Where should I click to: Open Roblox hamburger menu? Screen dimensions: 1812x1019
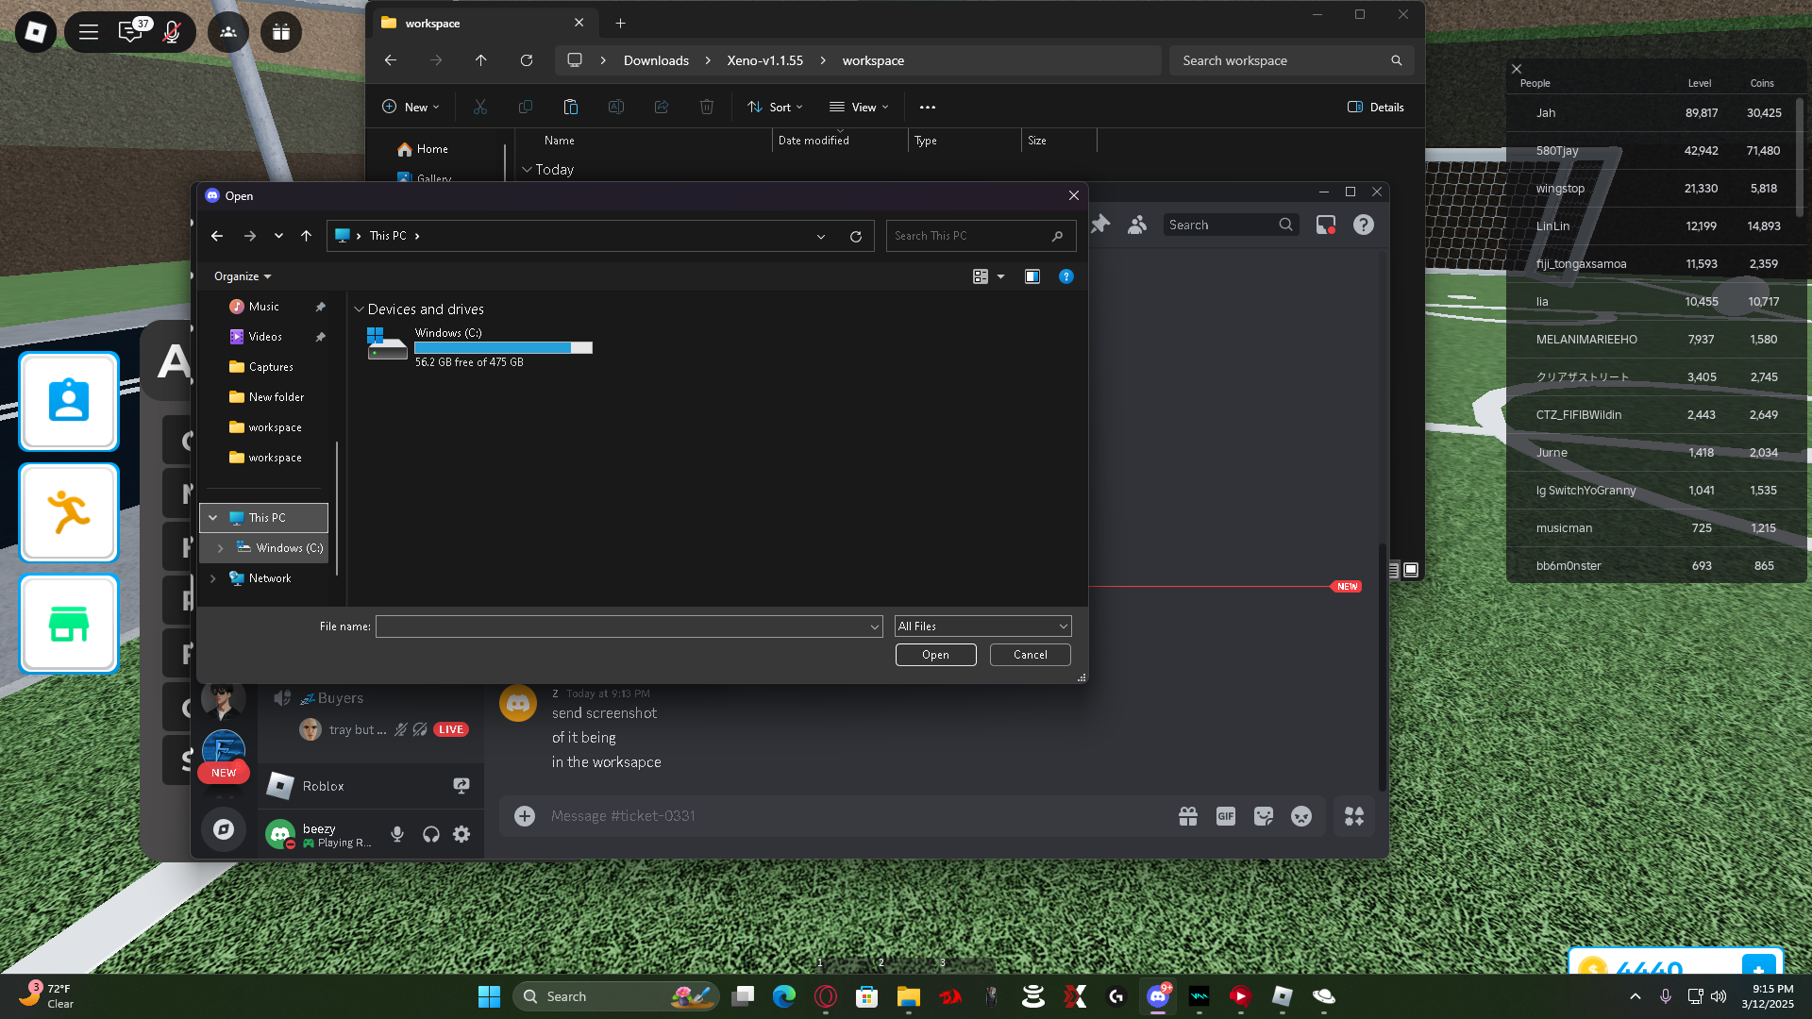pos(89,32)
